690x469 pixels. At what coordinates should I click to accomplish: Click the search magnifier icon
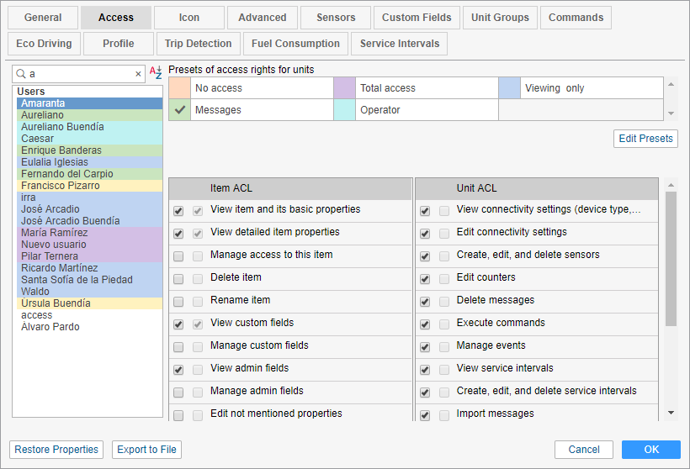point(19,74)
